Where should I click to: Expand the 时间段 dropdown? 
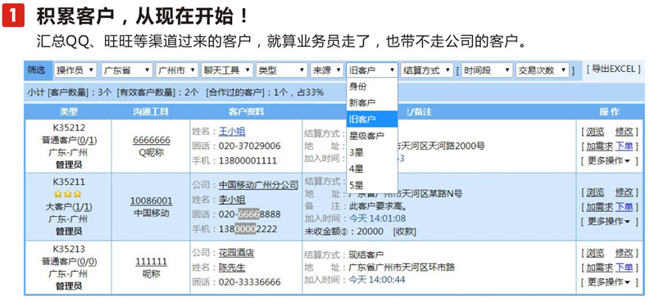coord(487,70)
